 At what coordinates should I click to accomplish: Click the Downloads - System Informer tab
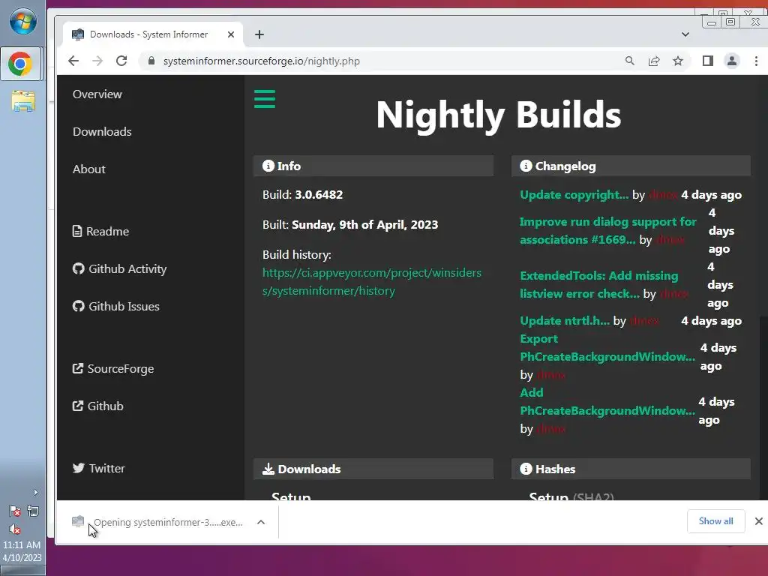153,34
